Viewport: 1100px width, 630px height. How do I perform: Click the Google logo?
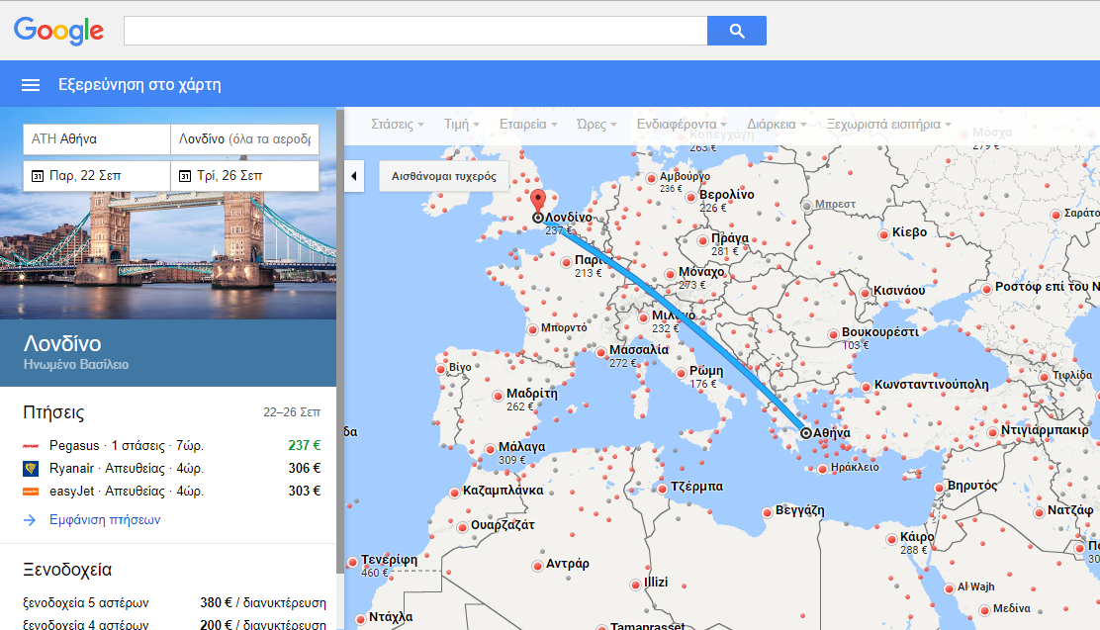coord(57,31)
